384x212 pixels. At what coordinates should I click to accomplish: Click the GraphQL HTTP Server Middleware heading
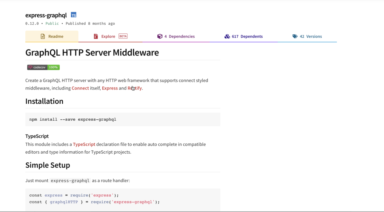[x=92, y=53]
